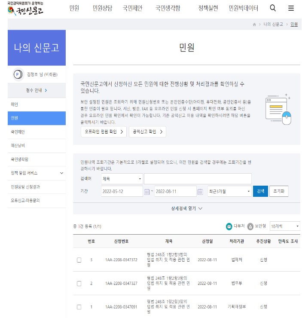This screenshot has width=302, height=318.
Task: Open 민원빅데이터 top navigation menu
Action: [244, 8]
